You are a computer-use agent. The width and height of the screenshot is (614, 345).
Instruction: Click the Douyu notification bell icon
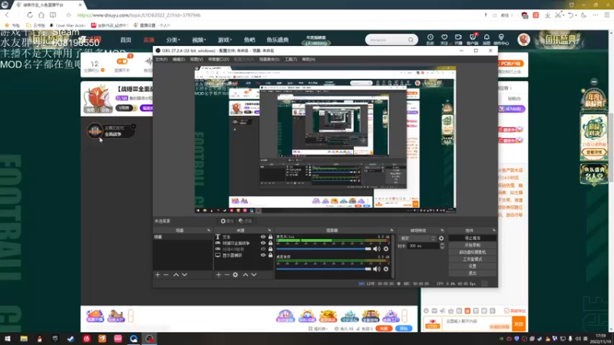coord(487,39)
